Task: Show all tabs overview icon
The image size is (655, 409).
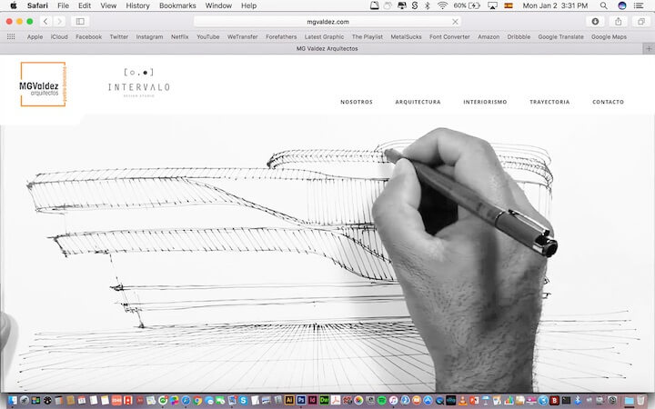Action: click(640, 21)
